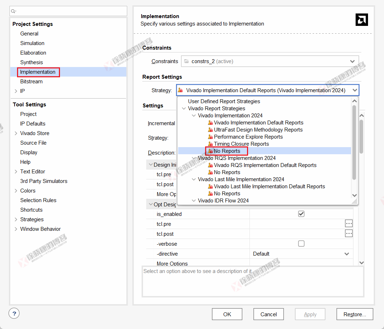
Task: Select No Reports under Vivado Implementation 2024
Action: tap(227, 151)
